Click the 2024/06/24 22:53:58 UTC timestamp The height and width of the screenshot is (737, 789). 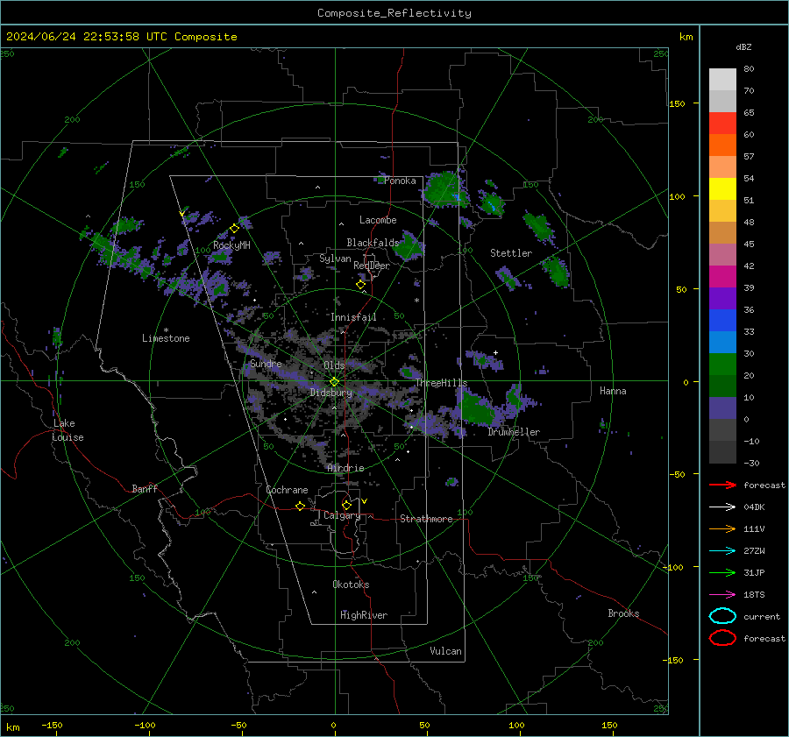click(121, 37)
